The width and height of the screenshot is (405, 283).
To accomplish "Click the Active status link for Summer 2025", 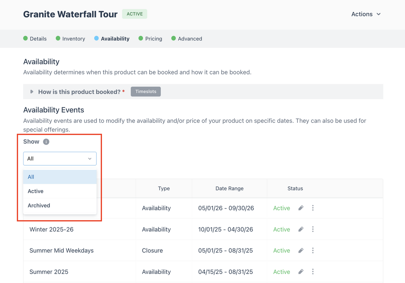I will pyautogui.click(x=281, y=271).
